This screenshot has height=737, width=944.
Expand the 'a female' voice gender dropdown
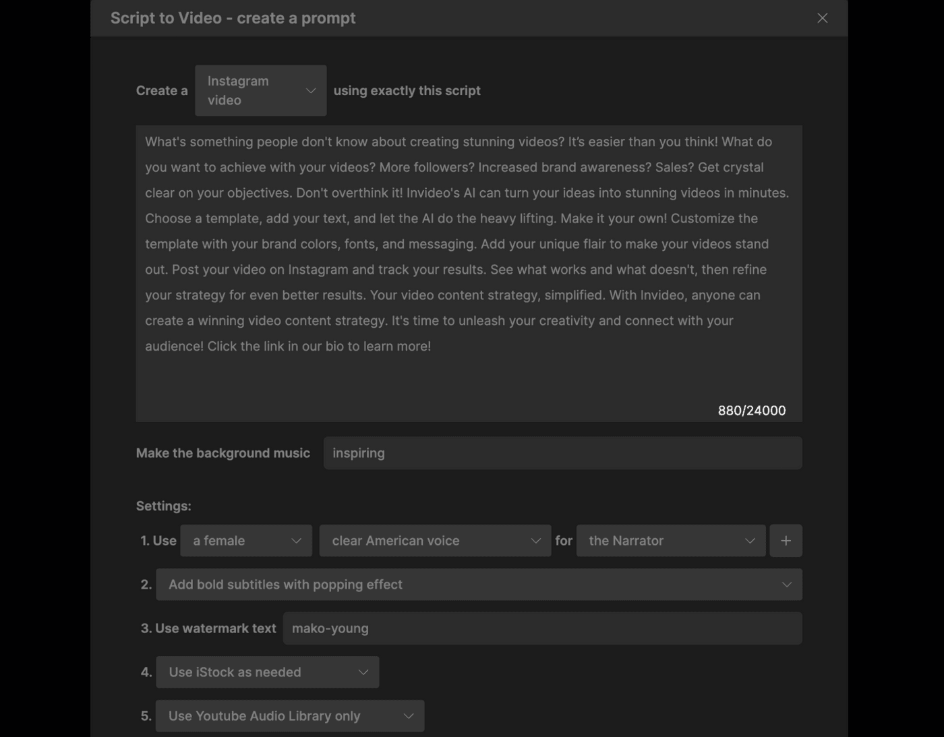tap(245, 540)
